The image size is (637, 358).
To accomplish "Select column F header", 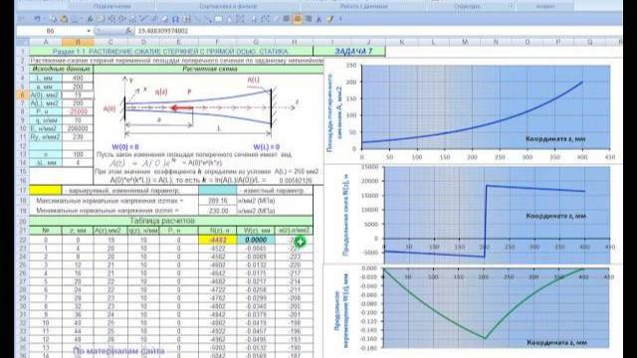I will (217, 42).
